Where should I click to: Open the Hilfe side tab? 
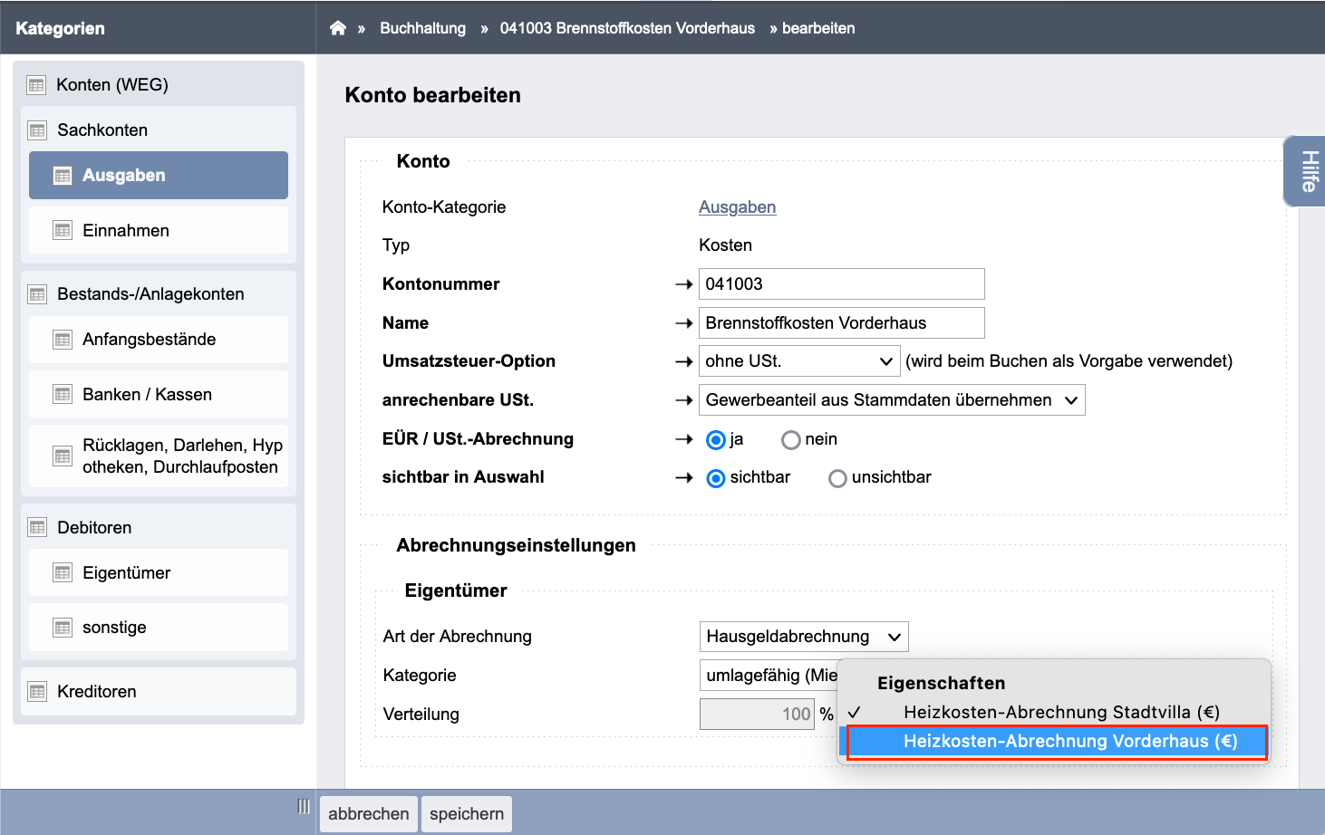click(1306, 171)
